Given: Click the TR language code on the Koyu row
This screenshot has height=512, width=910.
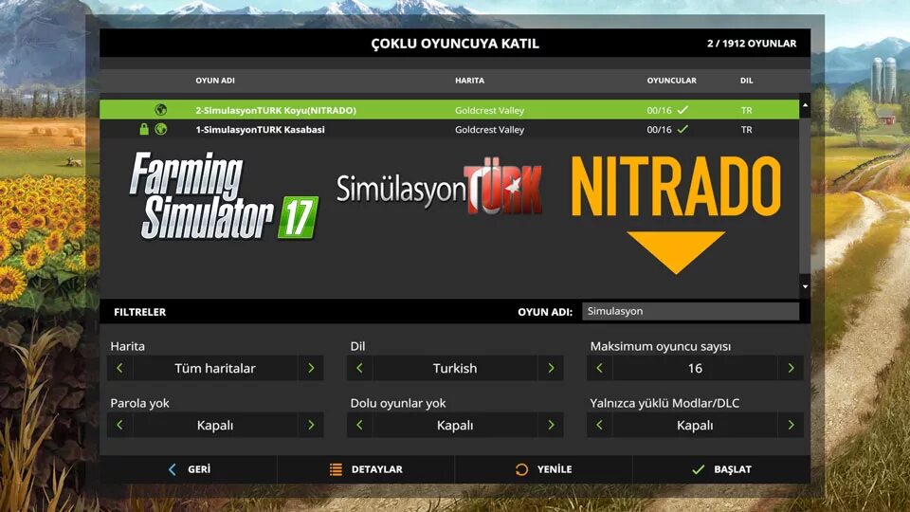Looking at the screenshot, I should 746,110.
